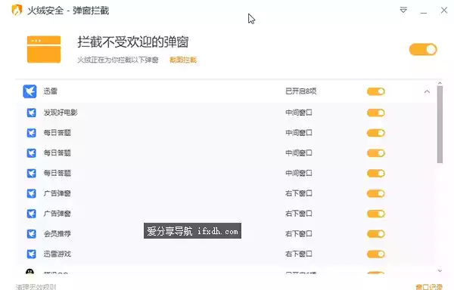Click the scrollbar up arrow of the list

[440, 83]
